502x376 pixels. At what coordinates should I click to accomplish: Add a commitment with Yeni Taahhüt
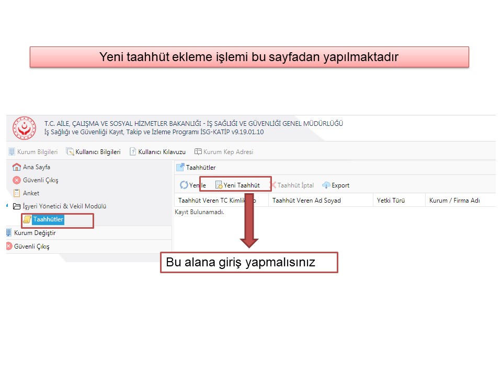(238, 185)
